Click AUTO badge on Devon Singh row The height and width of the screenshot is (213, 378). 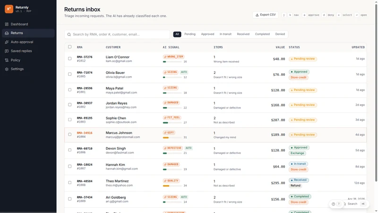point(189,148)
